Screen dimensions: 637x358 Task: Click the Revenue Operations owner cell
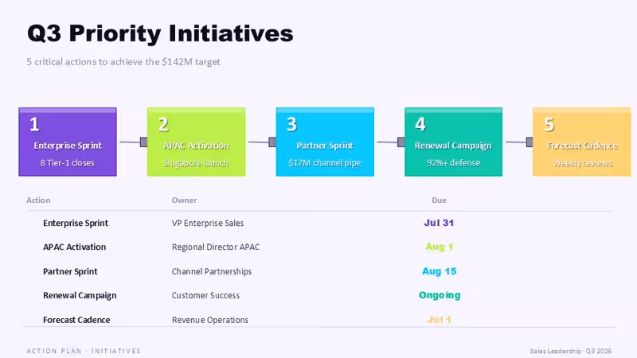(x=210, y=320)
